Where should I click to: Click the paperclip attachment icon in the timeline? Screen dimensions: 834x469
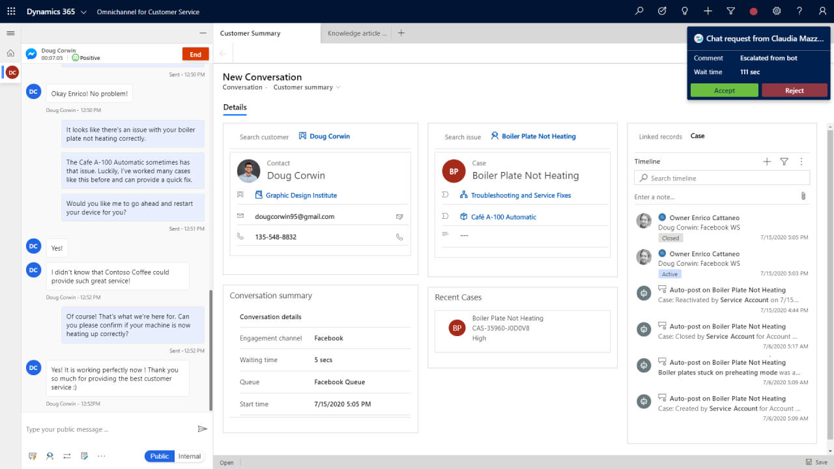(x=803, y=195)
